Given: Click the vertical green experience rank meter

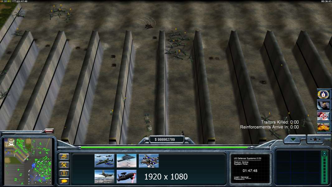Looking at the screenshot, I should pyautogui.click(x=324, y=167).
